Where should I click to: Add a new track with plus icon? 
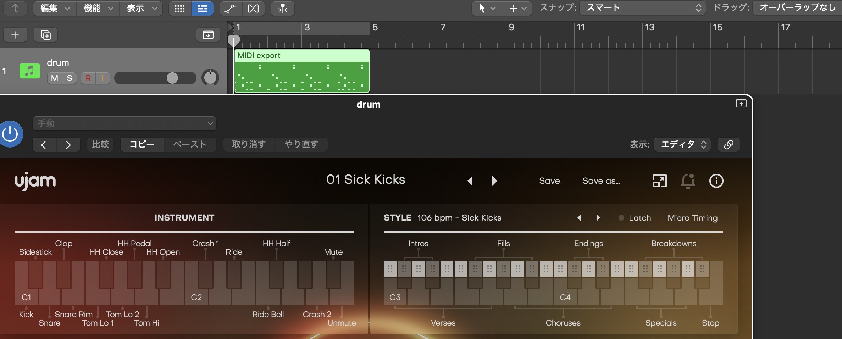click(x=15, y=35)
